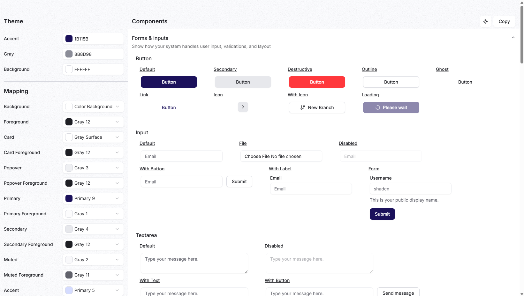524x296 pixels.
Task: Click the Gray theme color swatch
Action: 69,54
